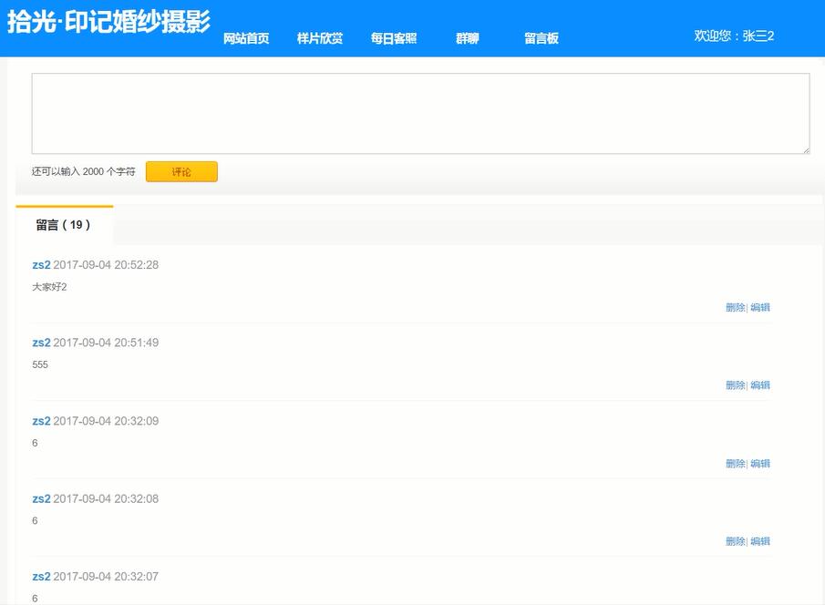Image resolution: width=825 pixels, height=605 pixels.
Task: Edit the 555 message via 编辑 link
Action: (760, 385)
